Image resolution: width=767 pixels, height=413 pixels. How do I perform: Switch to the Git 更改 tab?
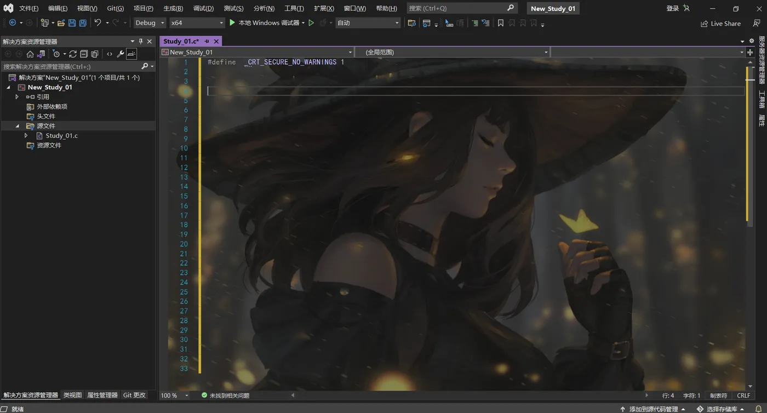tap(134, 395)
